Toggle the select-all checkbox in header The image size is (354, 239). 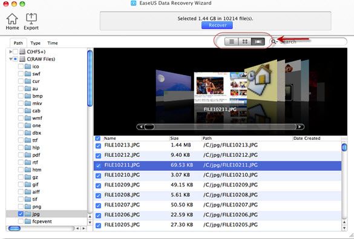98,138
